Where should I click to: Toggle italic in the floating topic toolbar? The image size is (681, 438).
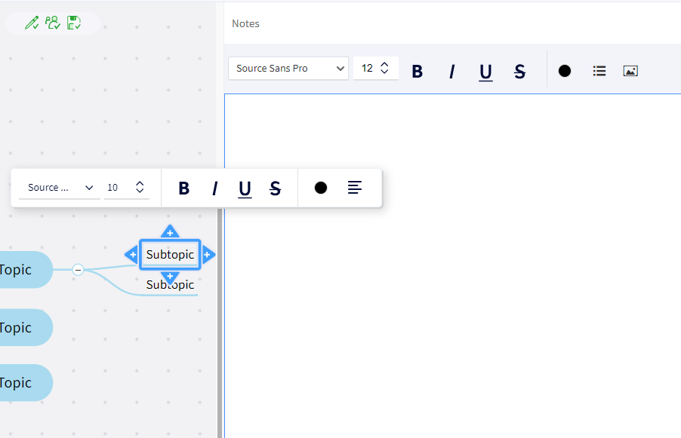214,188
